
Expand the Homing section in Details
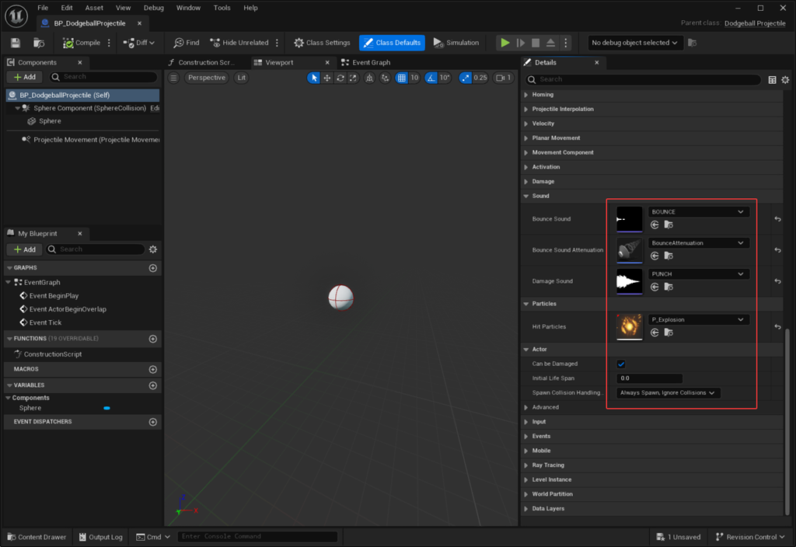click(543, 95)
